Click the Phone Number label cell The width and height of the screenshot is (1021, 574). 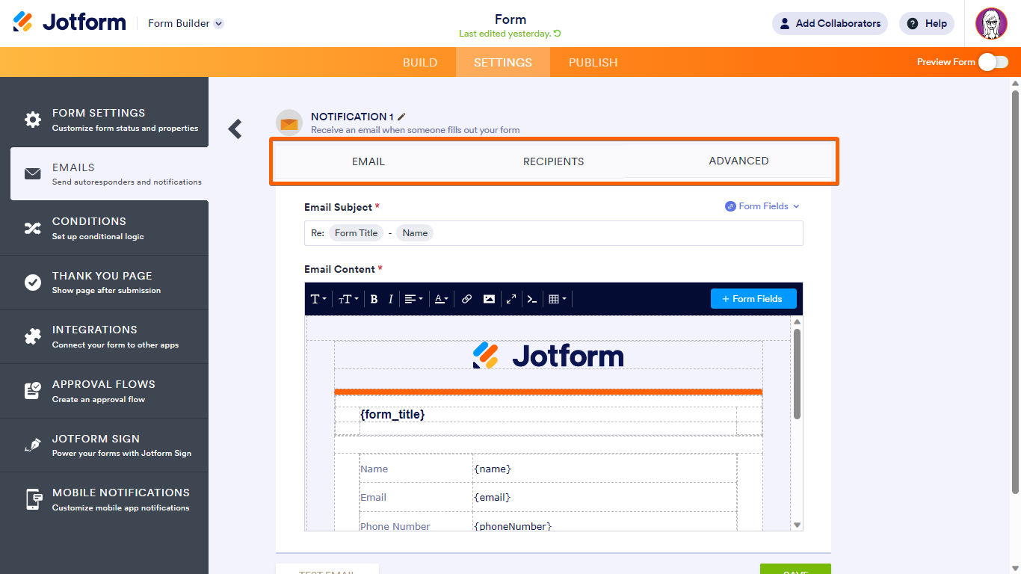[416, 522]
